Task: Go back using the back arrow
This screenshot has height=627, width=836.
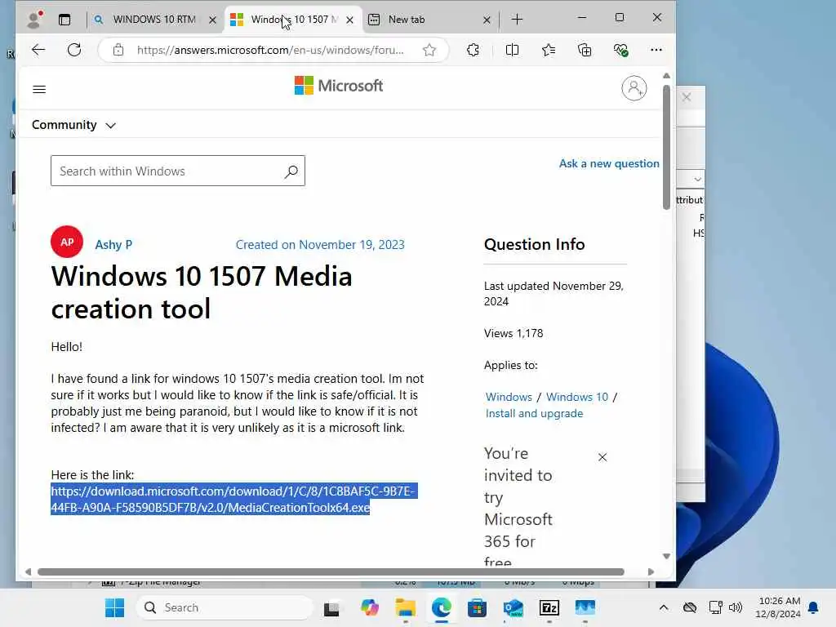Action: pyautogui.click(x=38, y=50)
